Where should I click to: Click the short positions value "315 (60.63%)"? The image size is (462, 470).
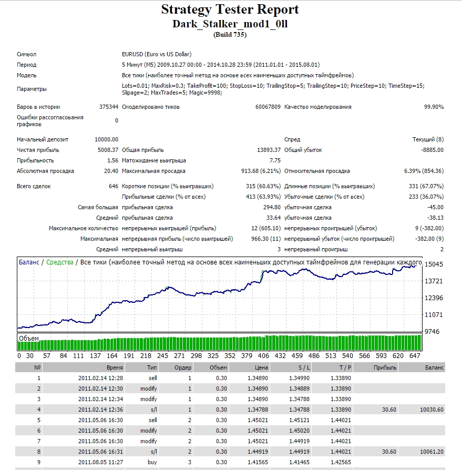[263, 186]
